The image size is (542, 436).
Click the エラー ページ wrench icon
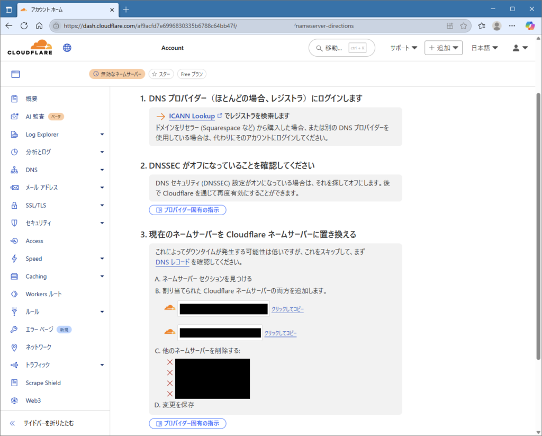14,330
